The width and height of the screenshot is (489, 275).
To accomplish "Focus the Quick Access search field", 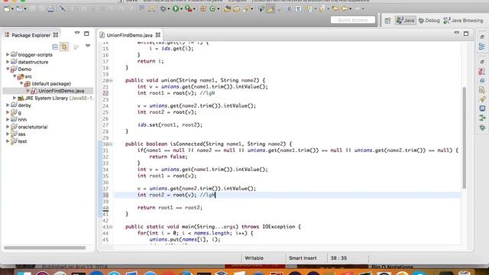I will (x=353, y=20).
